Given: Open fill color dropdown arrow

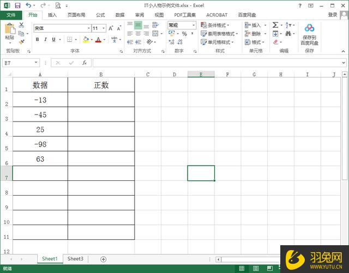Looking at the screenshot, I should pos(92,40).
